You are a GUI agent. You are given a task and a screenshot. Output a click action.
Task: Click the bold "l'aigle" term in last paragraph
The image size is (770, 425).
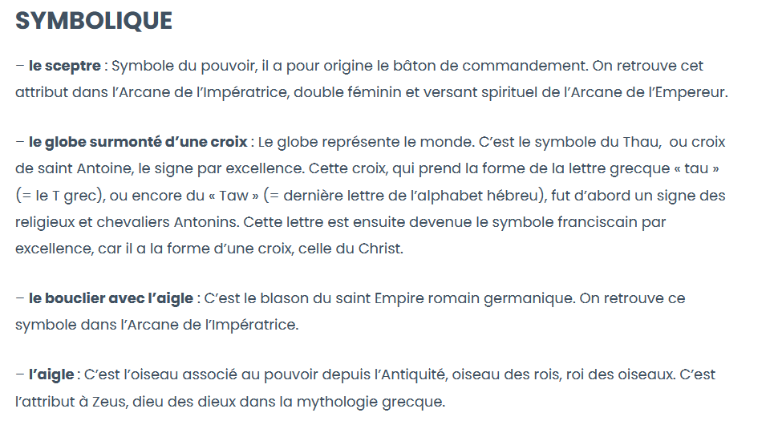(52, 374)
